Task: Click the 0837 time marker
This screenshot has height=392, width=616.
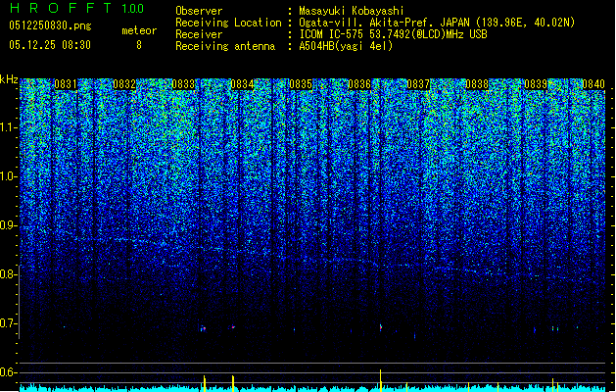Action: coord(418,84)
